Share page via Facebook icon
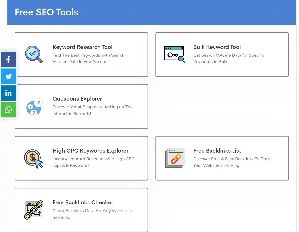The height and width of the screenshot is (232, 299). tap(8, 60)
